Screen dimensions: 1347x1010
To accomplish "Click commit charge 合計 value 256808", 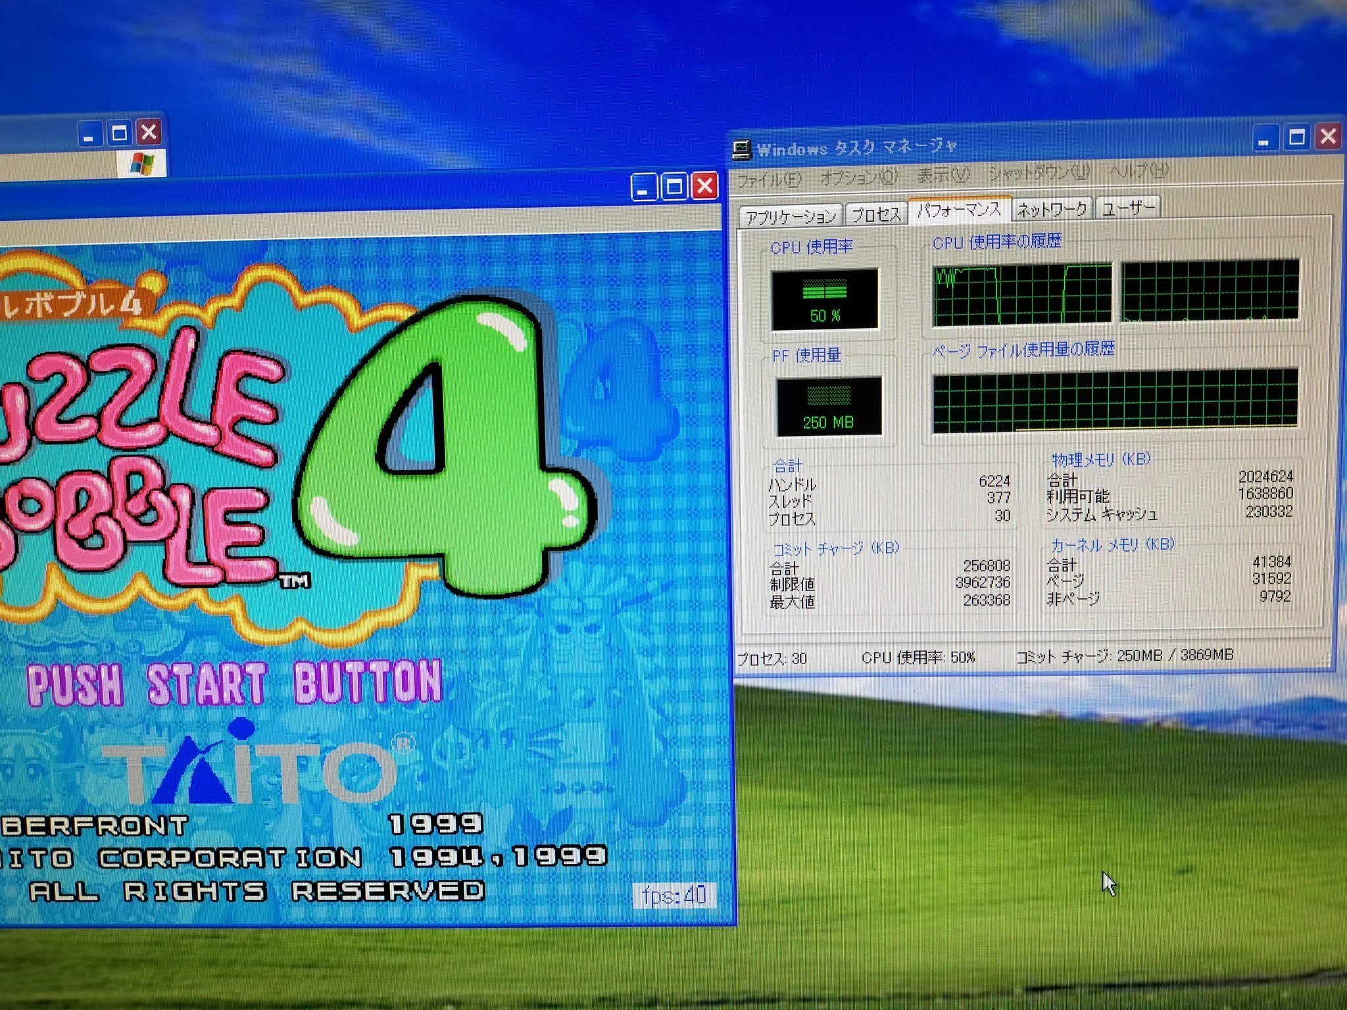I will [x=987, y=565].
